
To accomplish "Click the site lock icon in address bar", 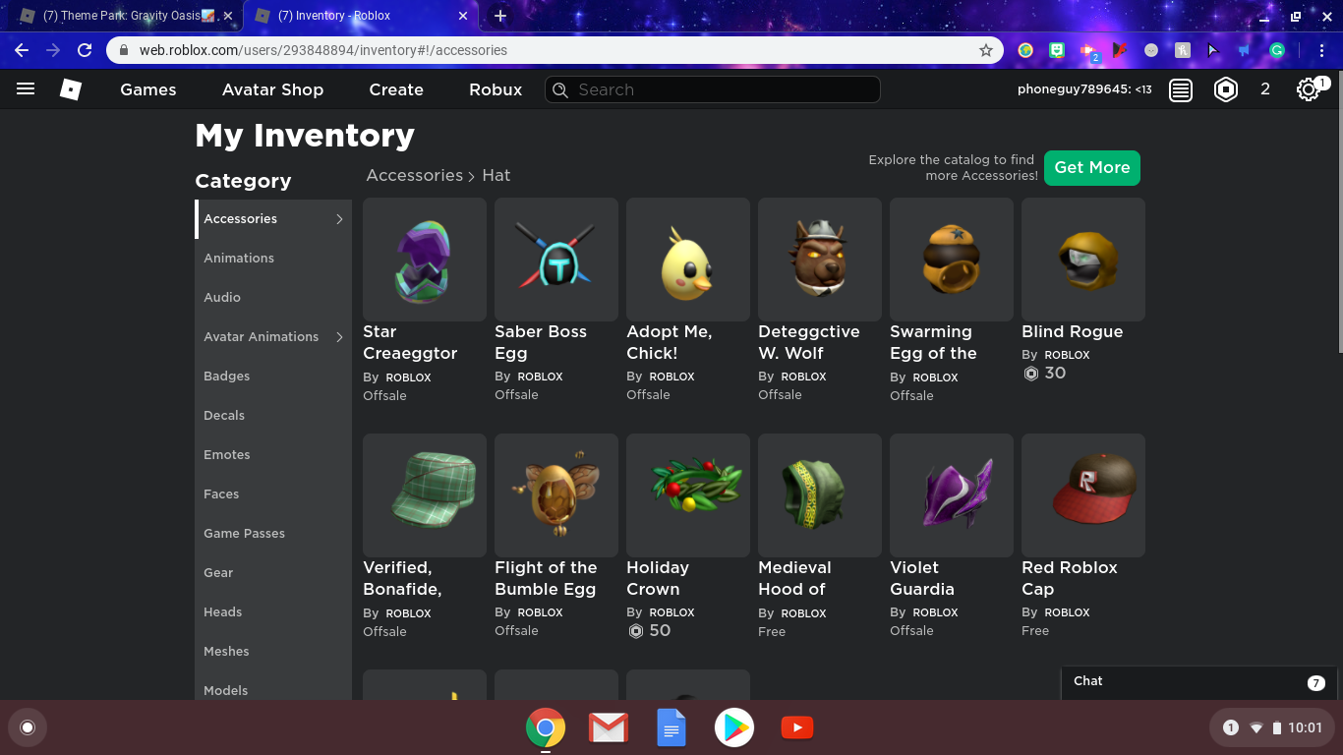I will click(124, 50).
